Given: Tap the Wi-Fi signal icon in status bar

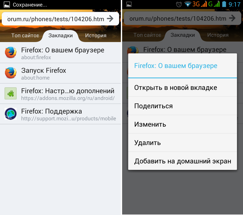Looking at the screenshot, I should [x=187, y=4].
